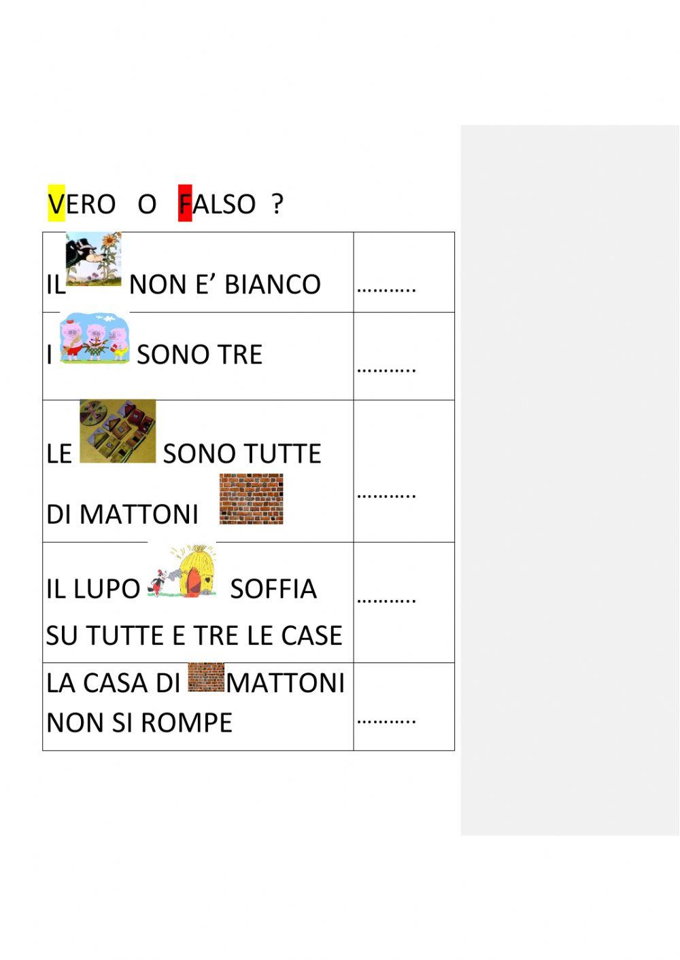Click the red highlighted F letter

(185, 203)
